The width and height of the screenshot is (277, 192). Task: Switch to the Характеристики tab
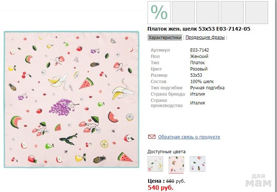[x=165, y=37]
